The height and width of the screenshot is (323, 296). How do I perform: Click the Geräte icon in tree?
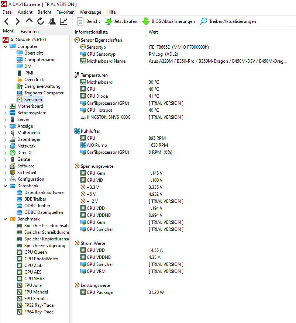pos(13,159)
